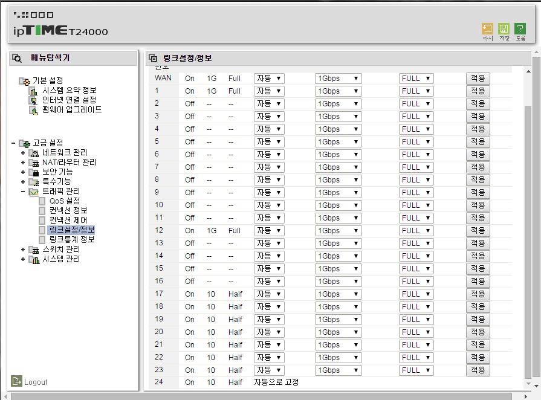Open 시스템 요약 정보 from the menu tree

(70, 91)
